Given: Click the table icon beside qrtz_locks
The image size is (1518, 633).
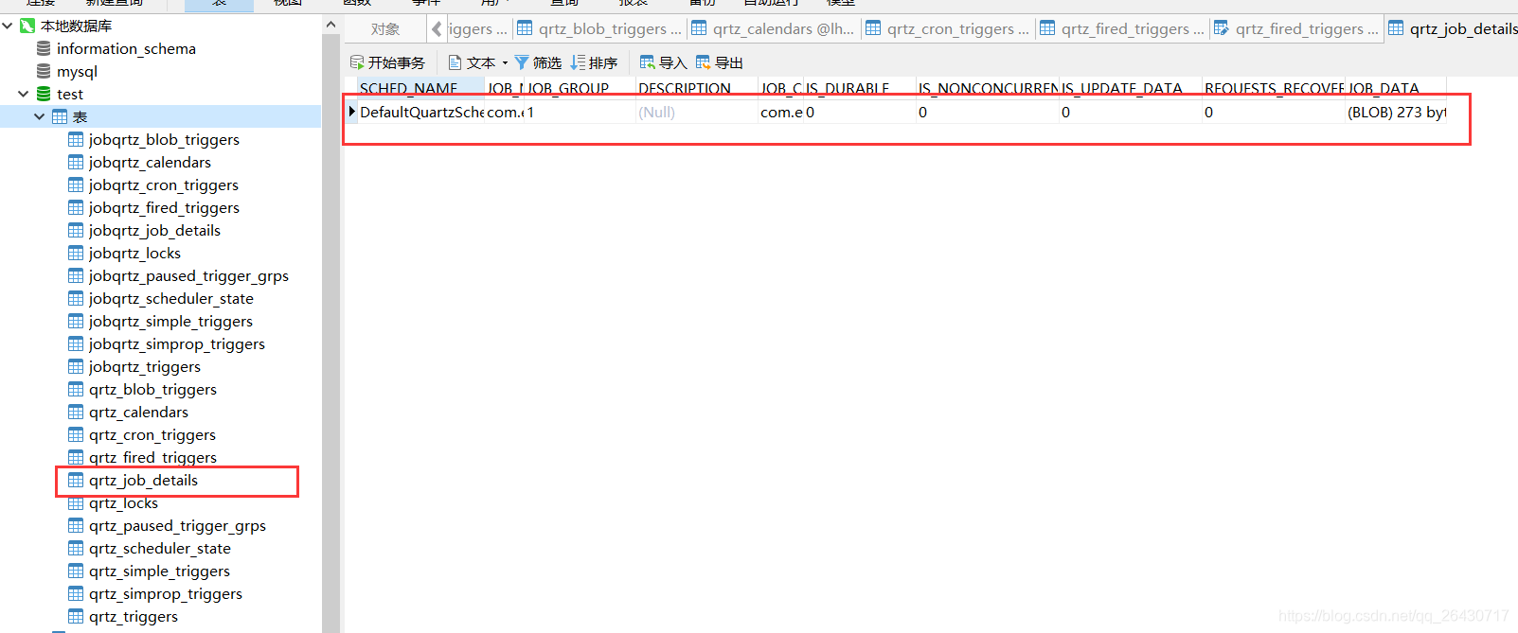Looking at the screenshot, I should (x=76, y=502).
